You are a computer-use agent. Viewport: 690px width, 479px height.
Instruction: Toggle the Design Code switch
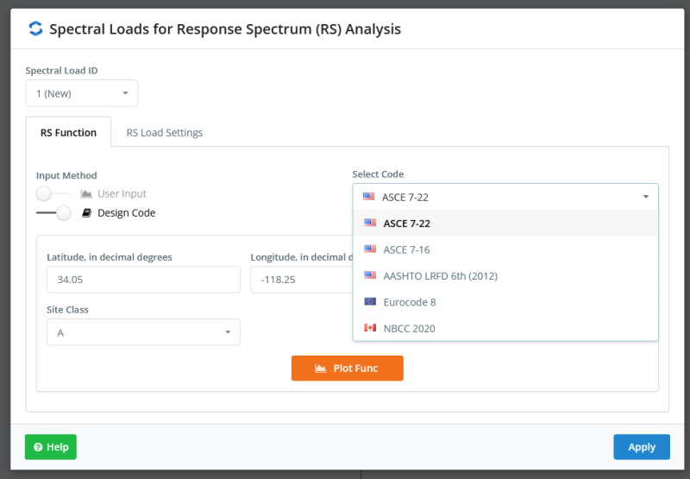[53, 213]
